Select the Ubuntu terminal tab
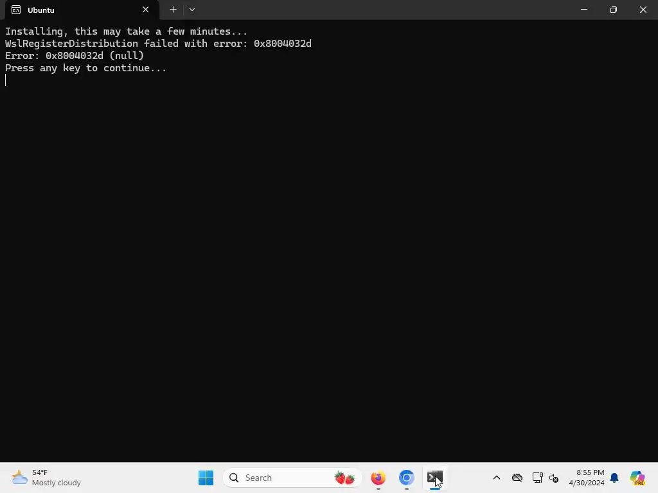658x493 pixels. (82, 10)
